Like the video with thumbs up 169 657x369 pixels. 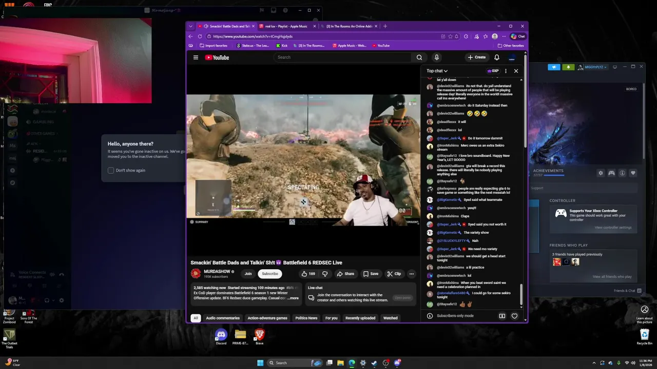(x=308, y=274)
